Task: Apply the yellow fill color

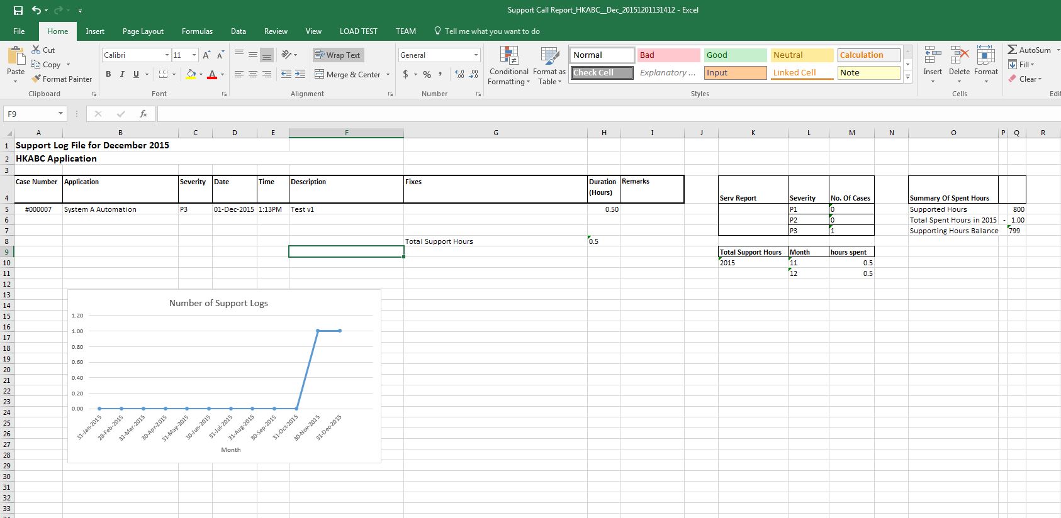Action: (x=191, y=74)
